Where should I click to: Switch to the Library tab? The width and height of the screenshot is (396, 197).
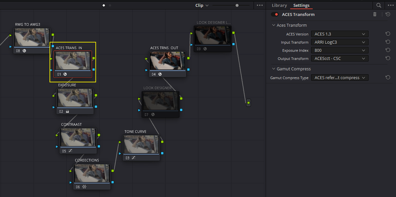tap(279, 5)
